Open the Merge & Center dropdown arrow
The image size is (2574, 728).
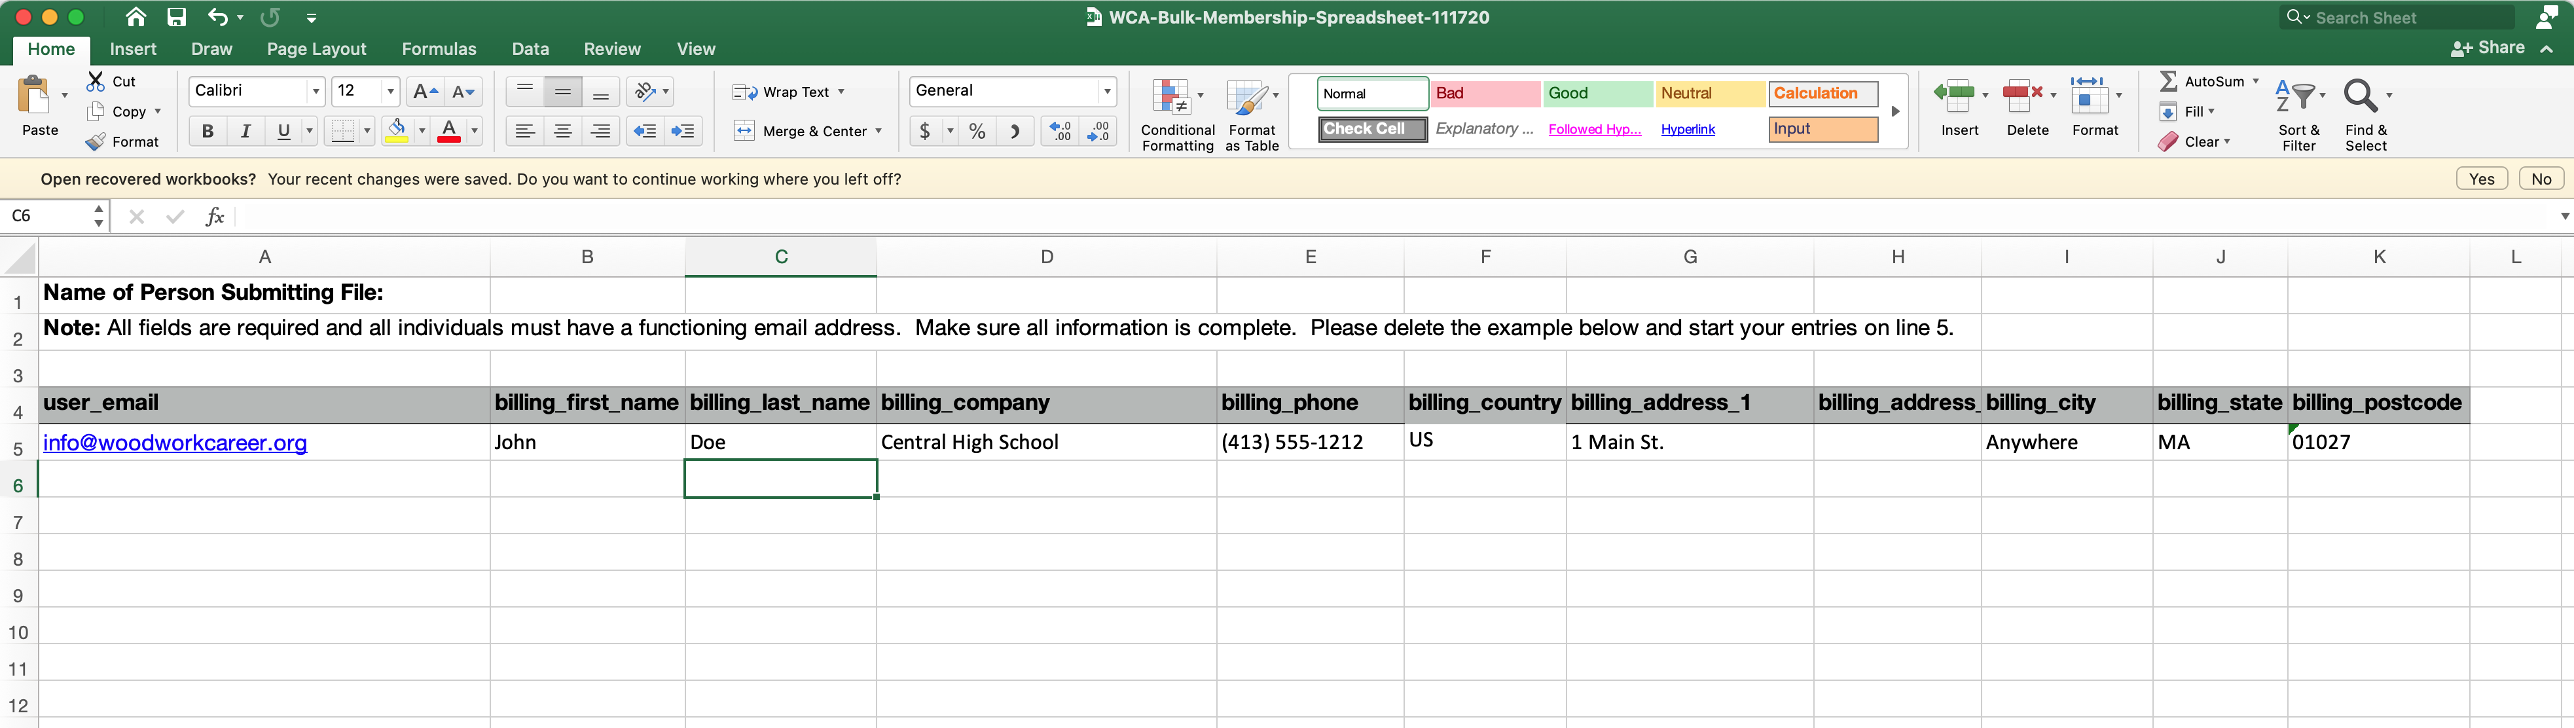click(x=879, y=131)
